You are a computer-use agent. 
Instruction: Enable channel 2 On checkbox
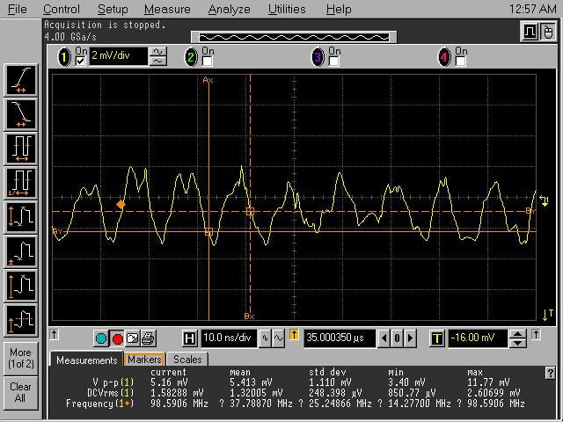(x=208, y=62)
